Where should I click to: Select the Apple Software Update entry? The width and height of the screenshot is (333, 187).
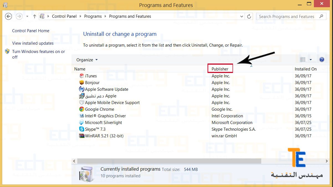(x=107, y=89)
